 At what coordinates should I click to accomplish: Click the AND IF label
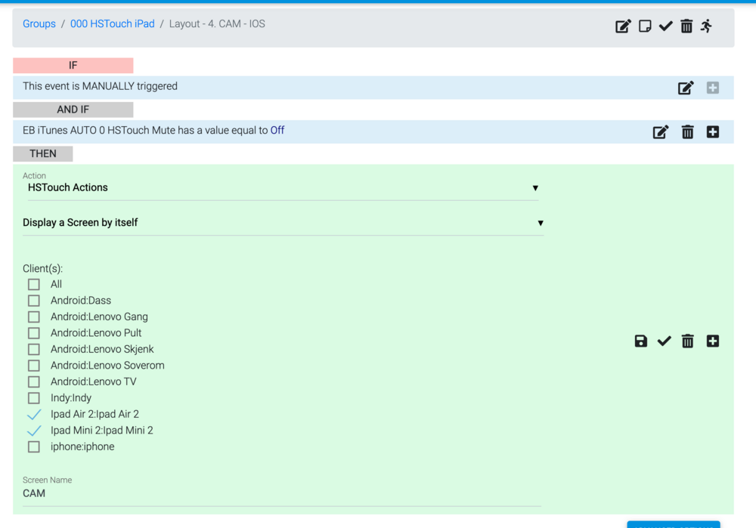coord(73,110)
